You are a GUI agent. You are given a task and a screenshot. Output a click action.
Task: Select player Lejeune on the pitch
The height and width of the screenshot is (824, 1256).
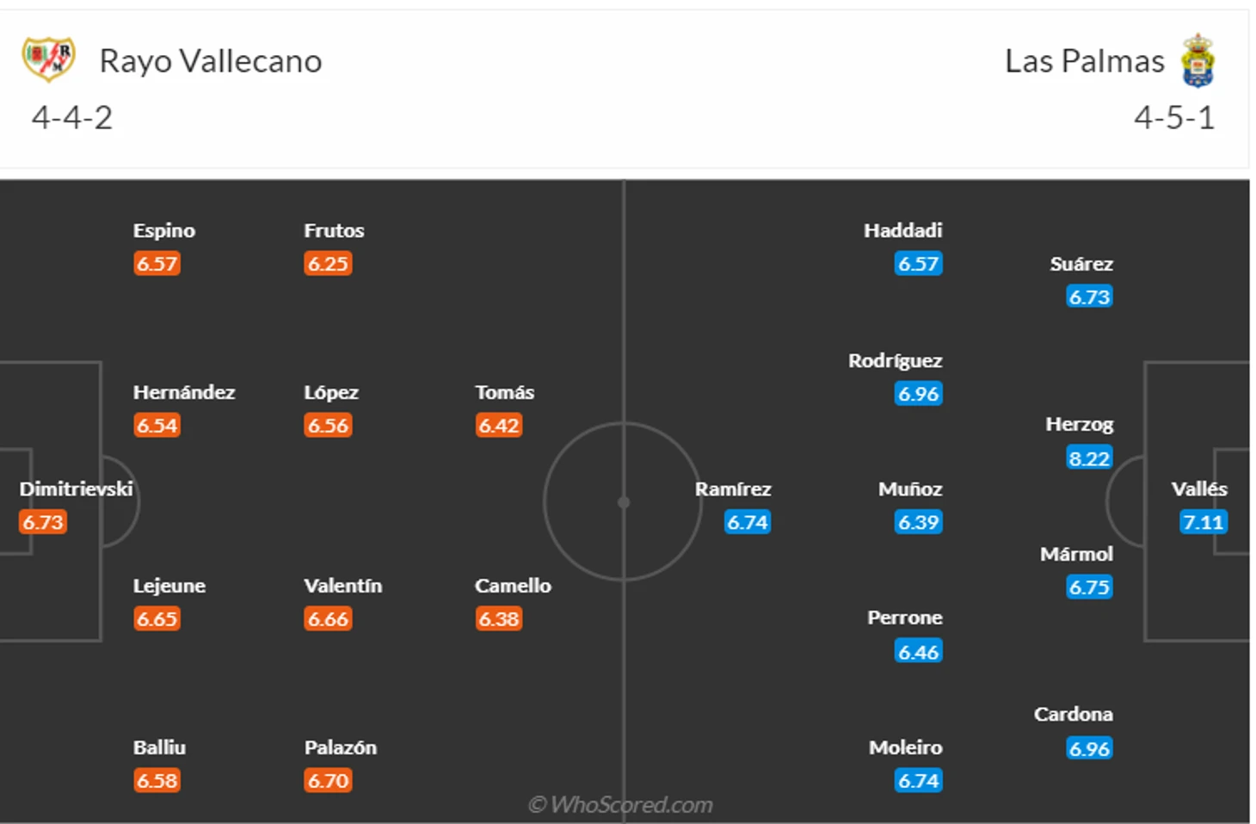[169, 586]
